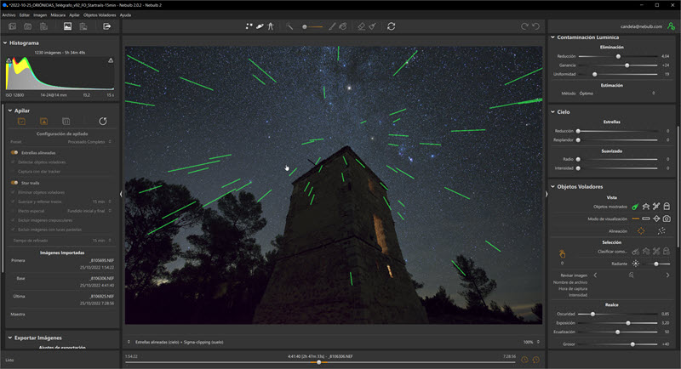
Task: Click the Radiante starburst icon
Action: click(635, 264)
